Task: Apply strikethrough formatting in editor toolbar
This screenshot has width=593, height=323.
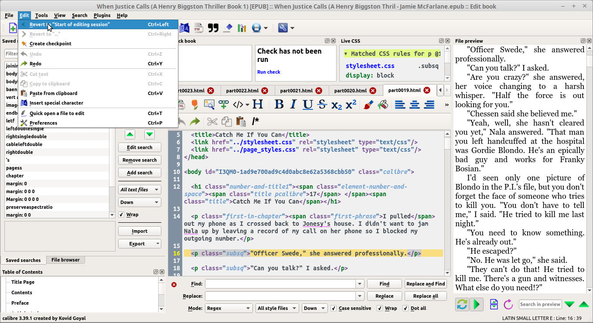Action: pyautogui.click(x=322, y=105)
